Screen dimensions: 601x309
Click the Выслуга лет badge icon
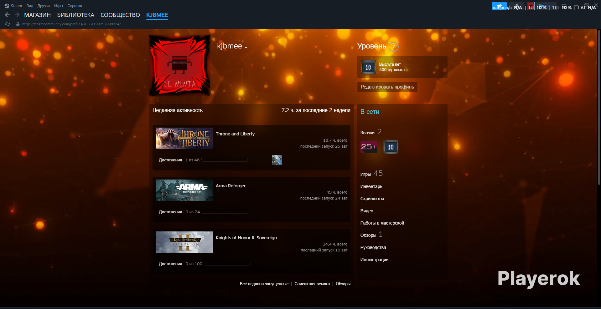[x=368, y=67]
